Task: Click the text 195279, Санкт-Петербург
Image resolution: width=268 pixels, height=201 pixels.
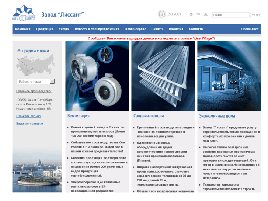Action: (35, 100)
